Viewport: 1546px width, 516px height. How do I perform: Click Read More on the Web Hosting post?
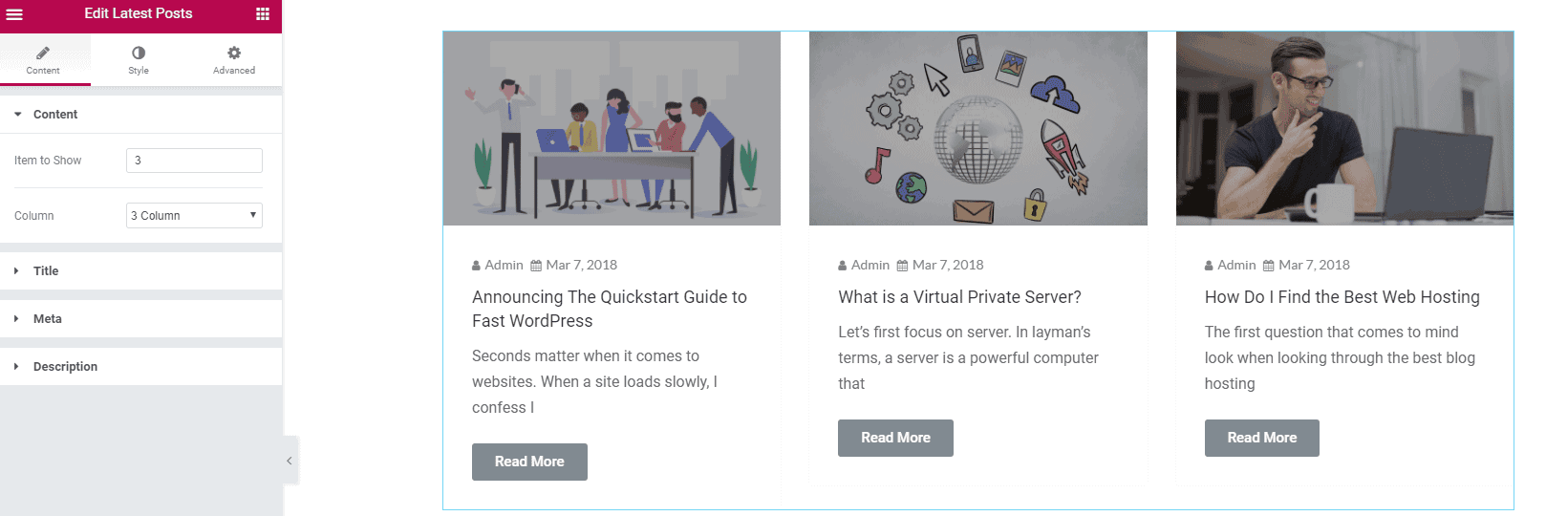(x=1261, y=438)
